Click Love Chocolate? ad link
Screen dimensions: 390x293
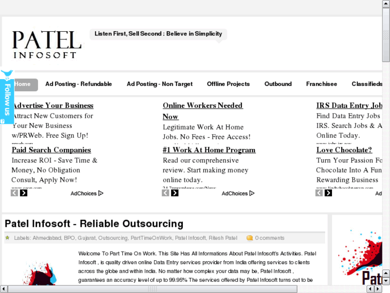344,150
